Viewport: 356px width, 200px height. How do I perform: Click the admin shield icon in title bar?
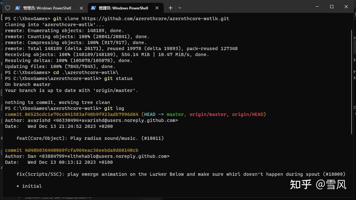click(8, 8)
